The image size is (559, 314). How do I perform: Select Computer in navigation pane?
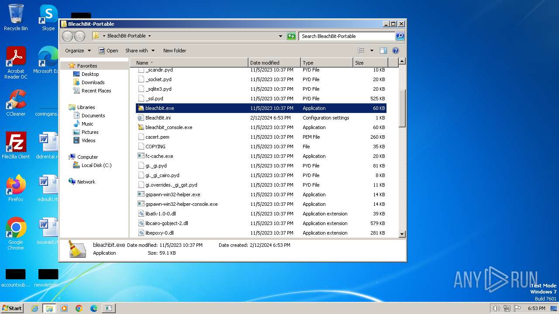[x=88, y=157]
